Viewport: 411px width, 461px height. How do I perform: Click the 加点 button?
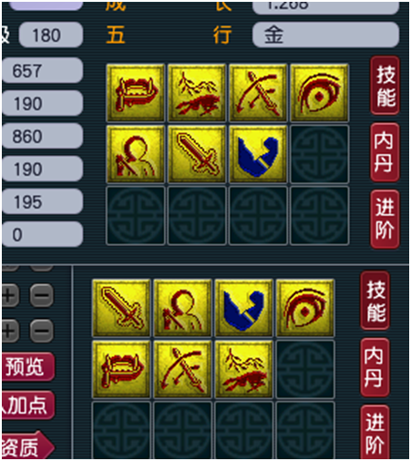(27, 405)
